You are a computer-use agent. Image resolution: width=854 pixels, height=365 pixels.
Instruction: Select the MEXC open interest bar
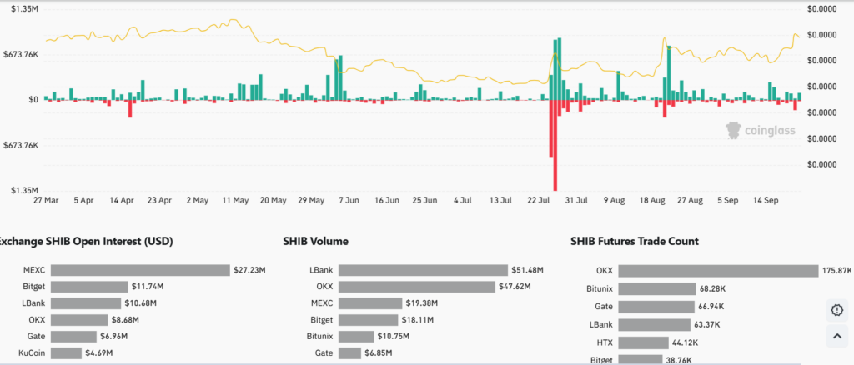[x=140, y=270]
